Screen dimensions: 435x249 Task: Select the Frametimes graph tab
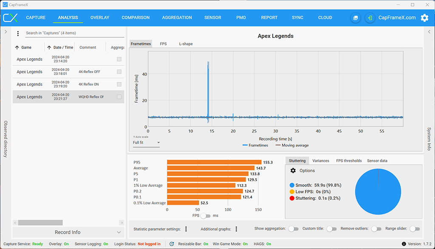click(141, 44)
